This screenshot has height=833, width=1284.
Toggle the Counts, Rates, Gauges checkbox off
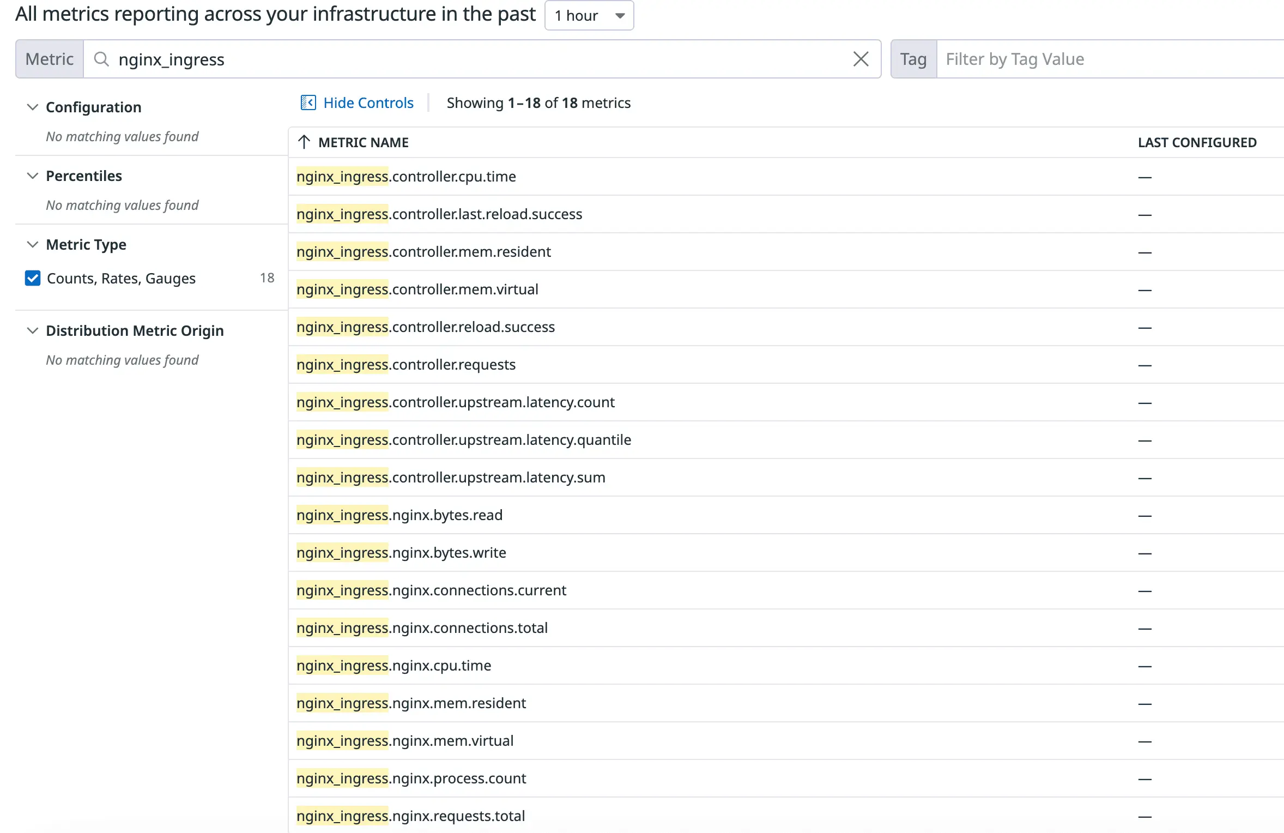coord(33,278)
